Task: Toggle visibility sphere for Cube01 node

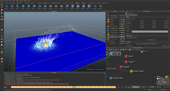Action: point(124,22)
